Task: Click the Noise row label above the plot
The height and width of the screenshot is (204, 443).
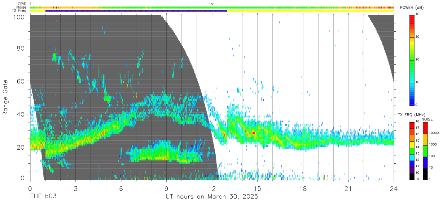Action: click(x=21, y=7)
